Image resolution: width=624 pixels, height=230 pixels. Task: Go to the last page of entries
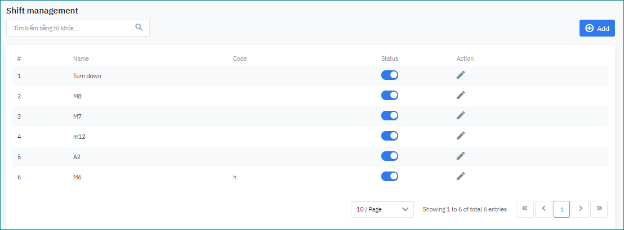tap(599, 209)
